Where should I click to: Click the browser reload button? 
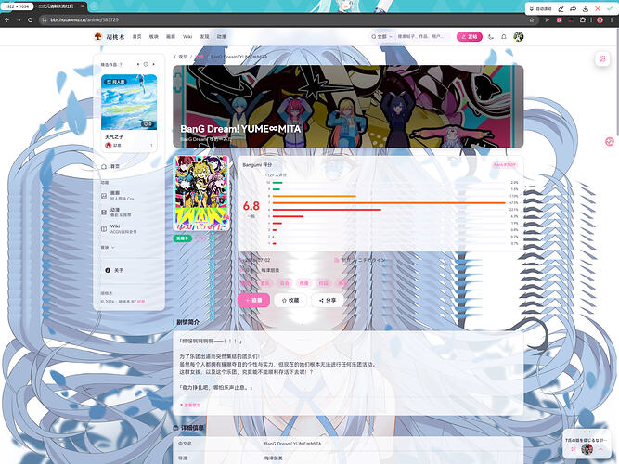(31, 19)
